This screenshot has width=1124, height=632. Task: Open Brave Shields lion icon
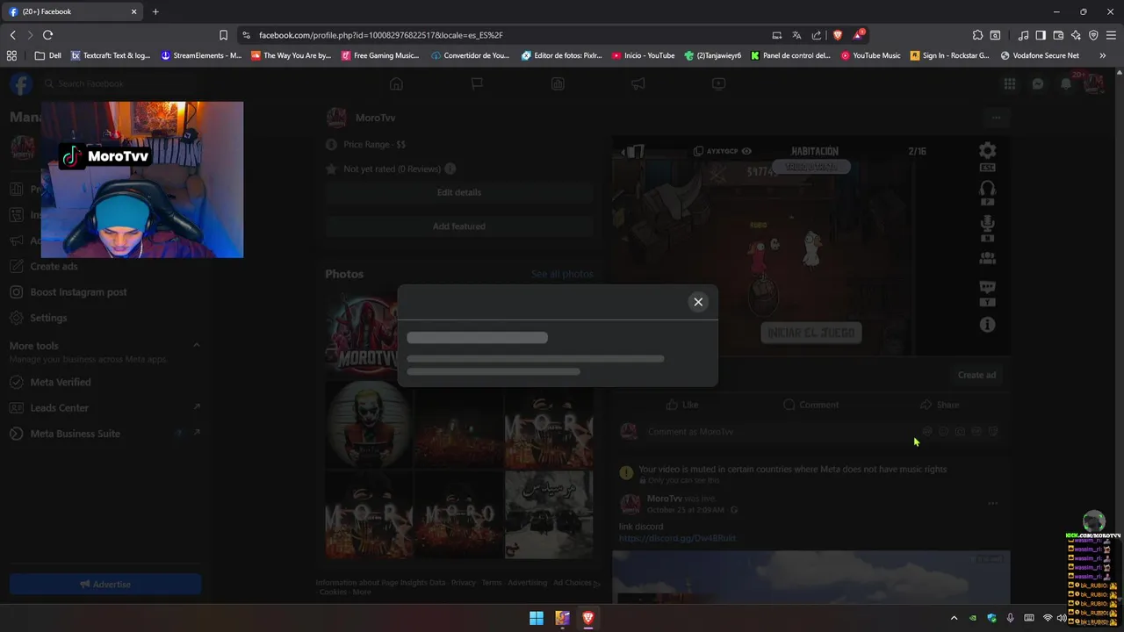pyautogui.click(x=838, y=35)
